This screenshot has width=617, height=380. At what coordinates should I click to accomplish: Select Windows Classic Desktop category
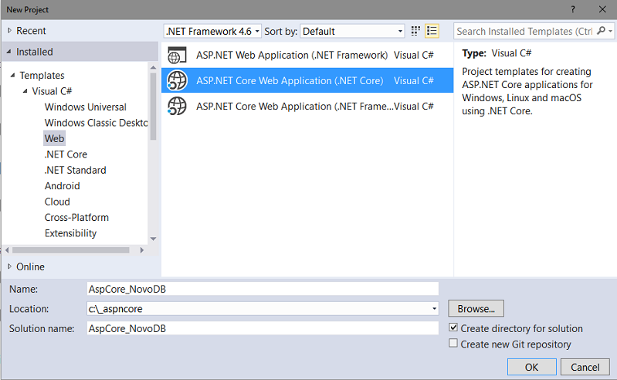click(96, 123)
